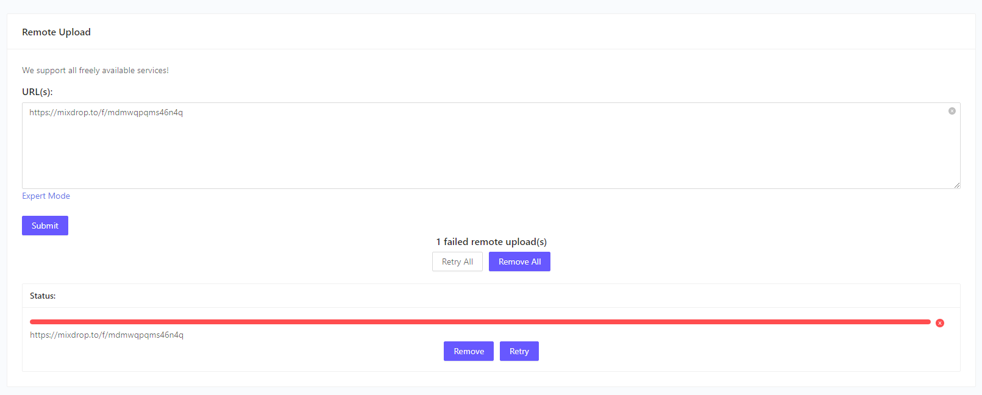Retry the failed mixdrop upload

pyautogui.click(x=519, y=351)
